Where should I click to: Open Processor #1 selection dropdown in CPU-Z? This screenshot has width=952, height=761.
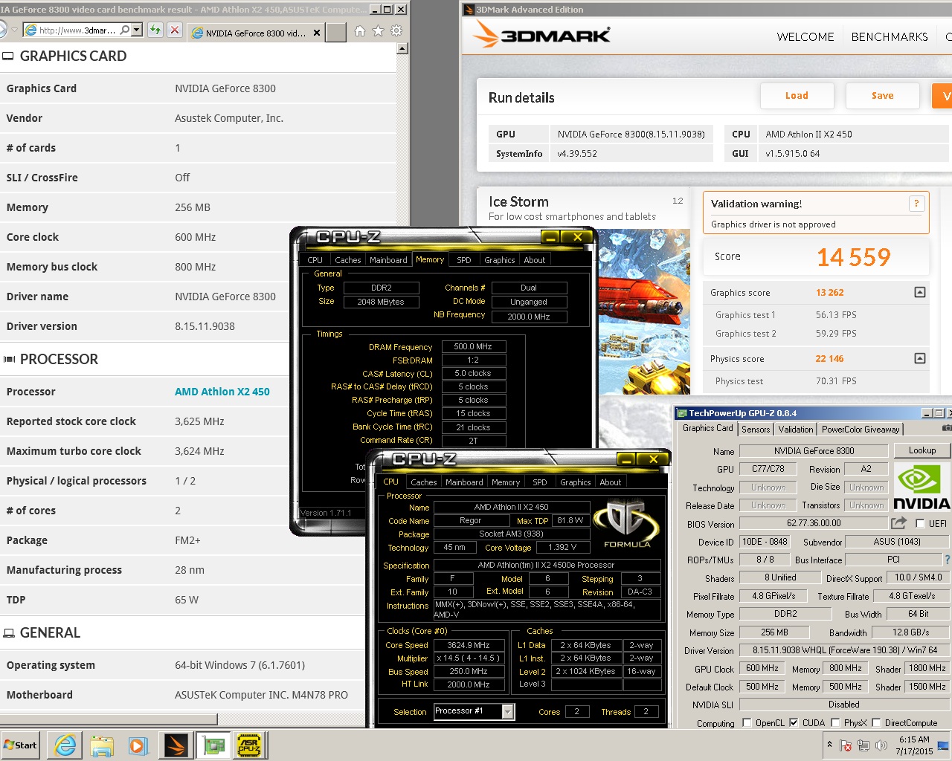coord(508,711)
